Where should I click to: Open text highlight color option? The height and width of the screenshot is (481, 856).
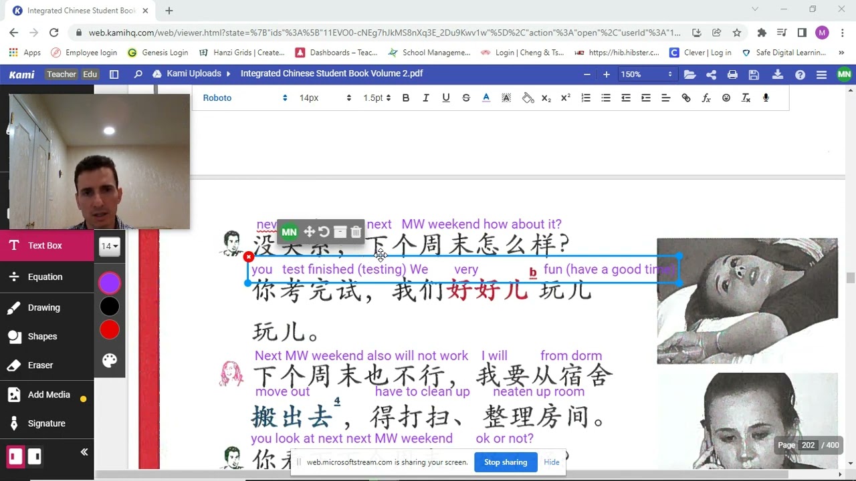point(506,98)
